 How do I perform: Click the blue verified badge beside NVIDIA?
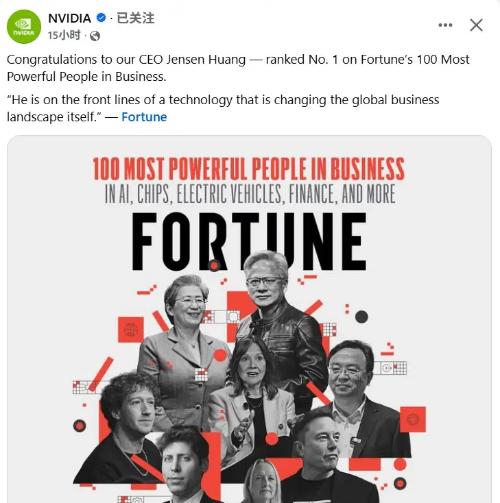click(101, 18)
